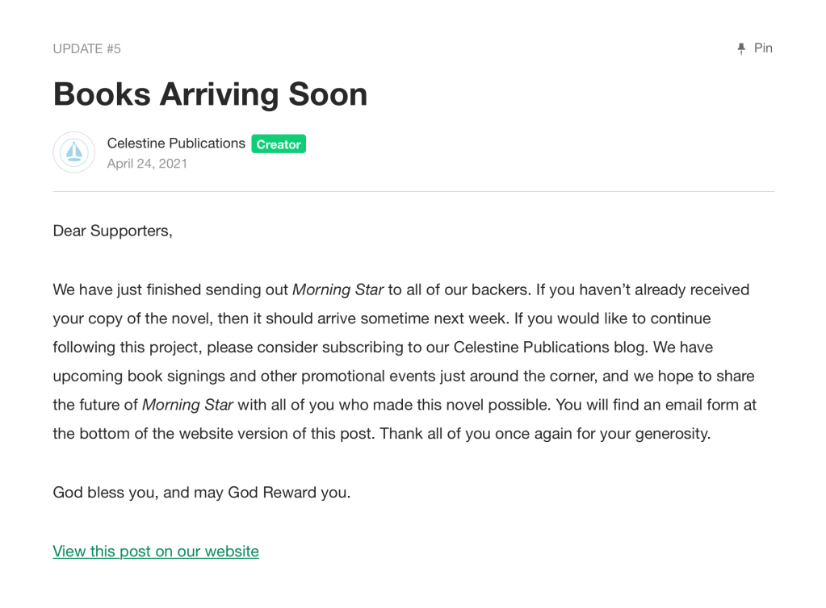Image resolution: width=826 pixels, height=608 pixels.
Task: Click the UPDATE #5 label
Action: click(x=86, y=49)
